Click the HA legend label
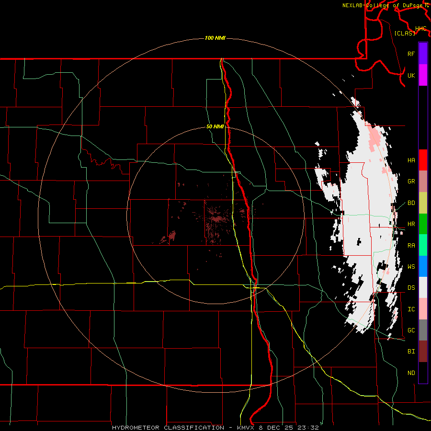This screenshot has width=431, height=431. pyautogui.click(x=411, y=160)
